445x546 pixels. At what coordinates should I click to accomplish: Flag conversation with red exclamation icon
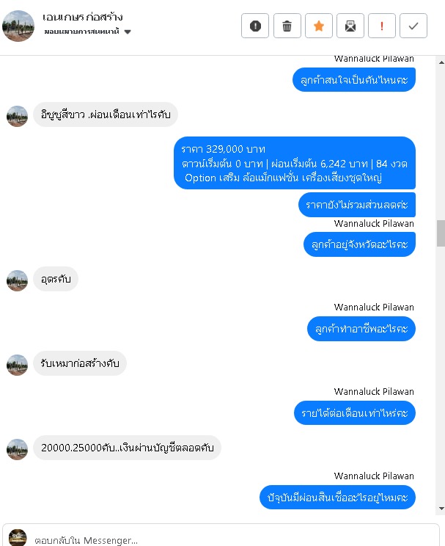tap(382, 26)
